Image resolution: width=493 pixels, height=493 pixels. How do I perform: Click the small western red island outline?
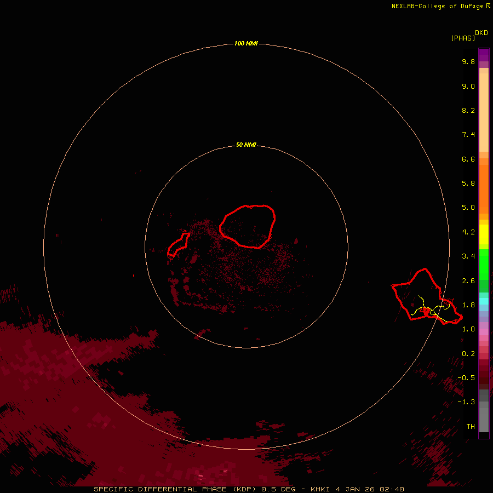coord(178,244)
